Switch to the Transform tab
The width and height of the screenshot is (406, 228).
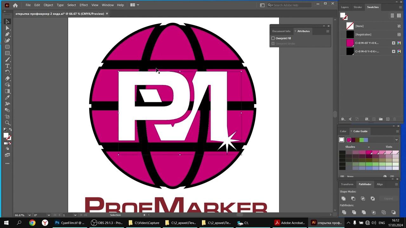pos(347,184)
